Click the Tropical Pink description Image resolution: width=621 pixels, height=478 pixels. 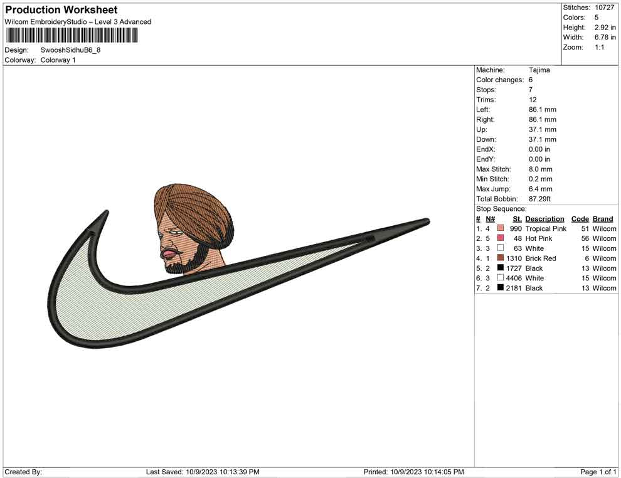546,228
